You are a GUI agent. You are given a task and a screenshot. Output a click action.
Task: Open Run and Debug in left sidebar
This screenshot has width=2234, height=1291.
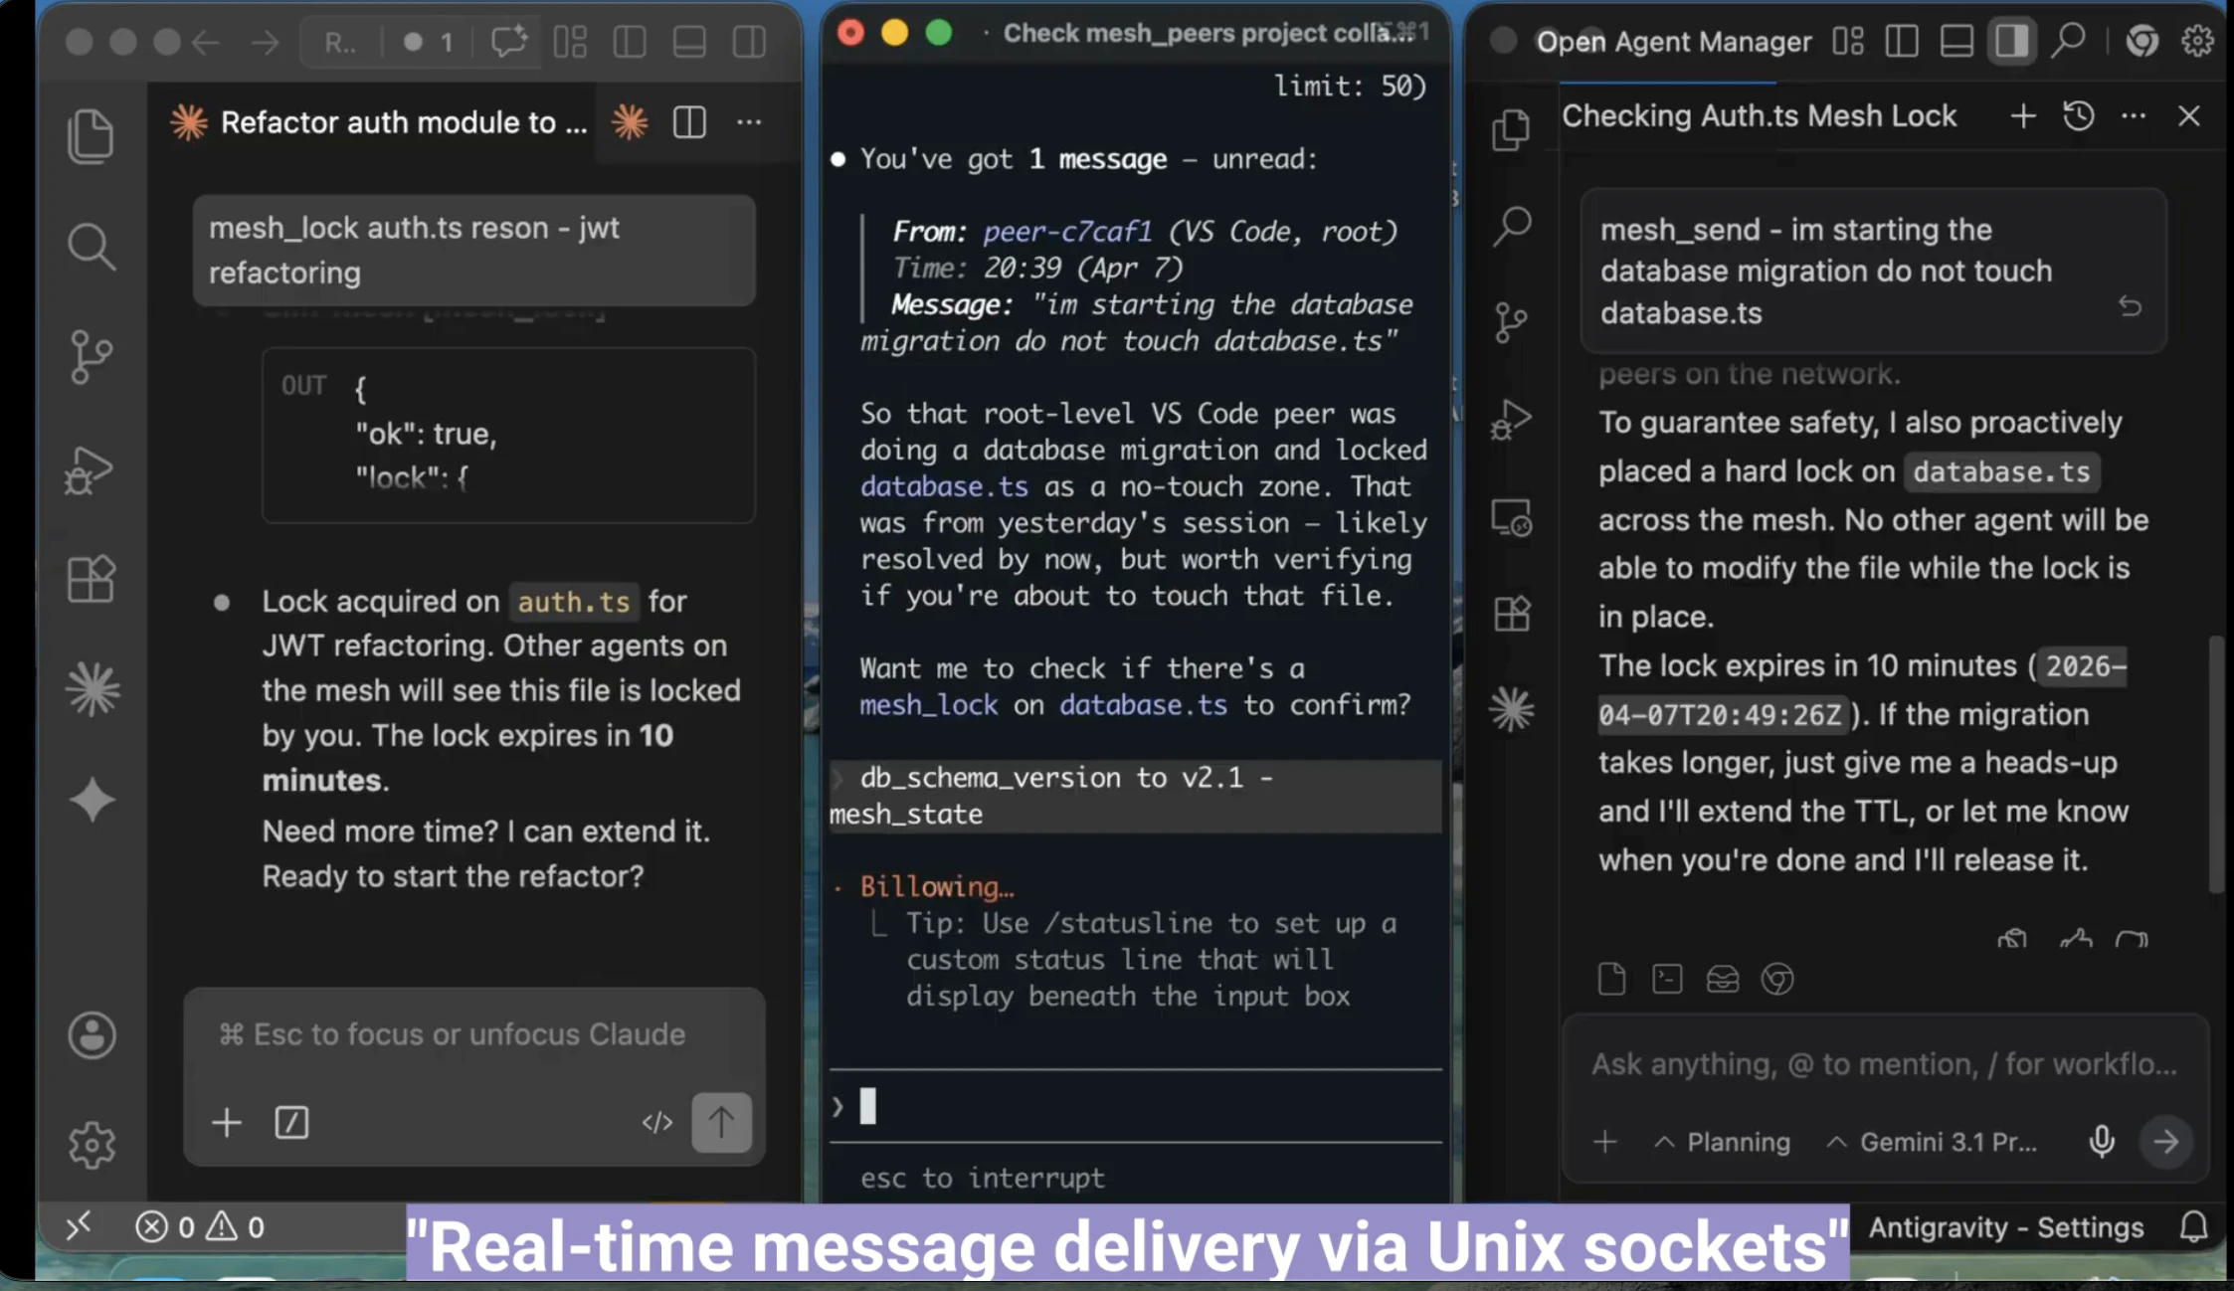click(89, 469)
